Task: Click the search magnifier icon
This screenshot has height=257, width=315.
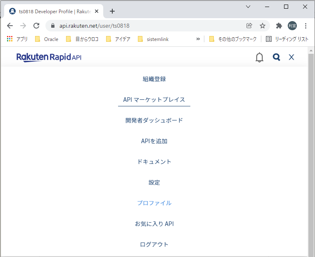Action: pyautogui.click(x=277, y=57)
